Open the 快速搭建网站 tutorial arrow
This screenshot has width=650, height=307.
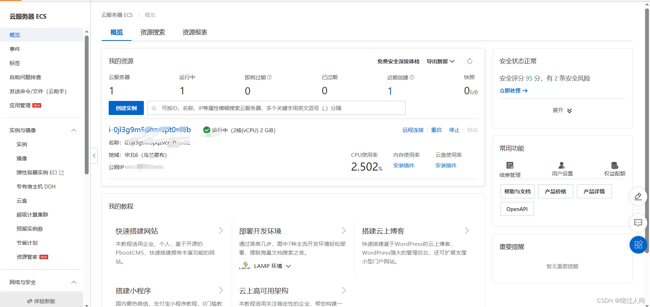click(221, 231)
